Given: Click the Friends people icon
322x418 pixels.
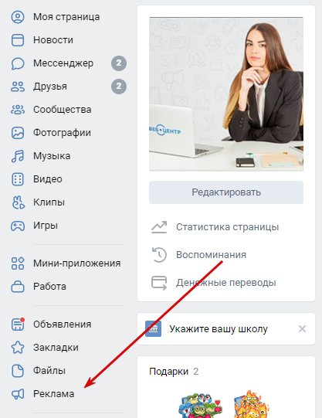Looking at the screenshot, I should click(18, 87).
